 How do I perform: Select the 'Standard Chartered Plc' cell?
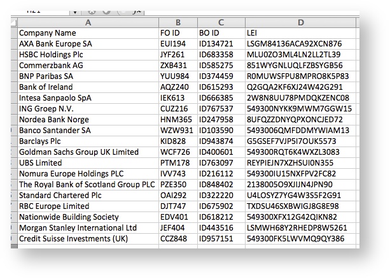tap(88, 196)
